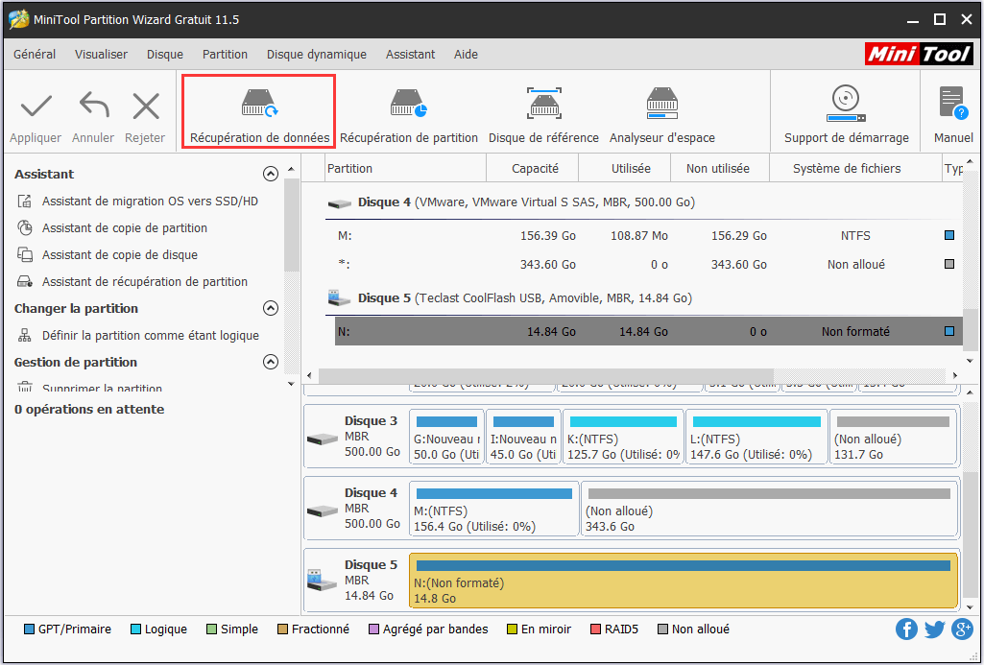984x665 pixels.
Task: Open the Disque dynamique menu
Action: (316, 55)
